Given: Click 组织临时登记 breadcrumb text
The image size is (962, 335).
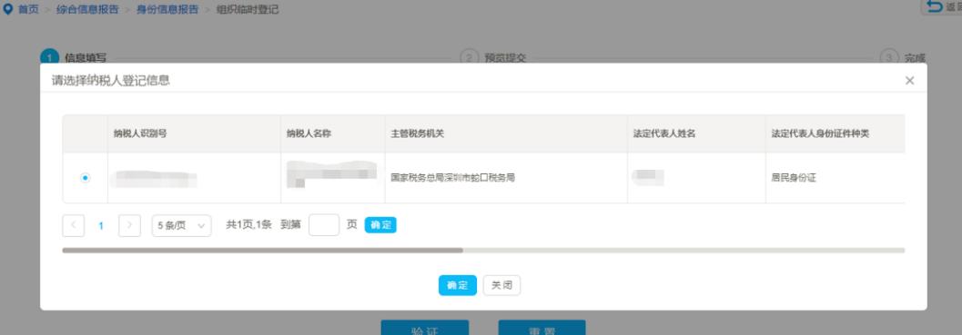Looking at the screenshot, I should (x=248, y=10).
